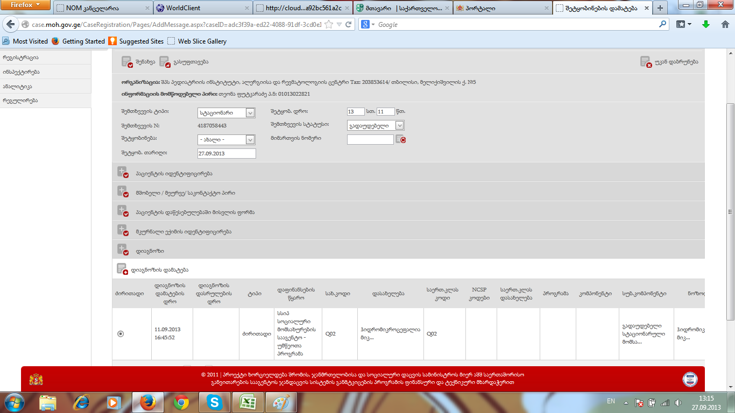Click the დიაგნოზის დამატება (add diagnosis) icon
735x413 pixels.
tap(122, 269)
